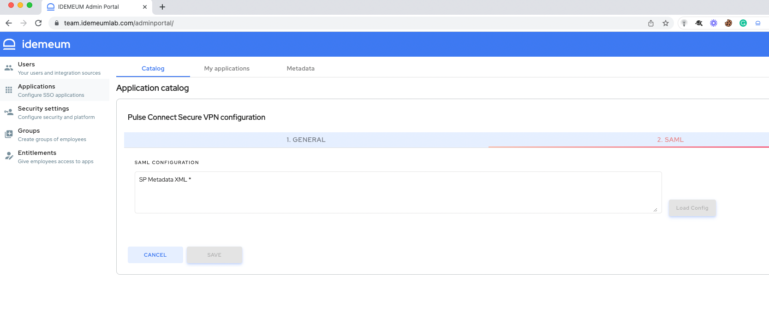Go to step 1. GENERAL
Image resolution: width=769 pixels, height=324 pixels.
(x=306, y=140)
